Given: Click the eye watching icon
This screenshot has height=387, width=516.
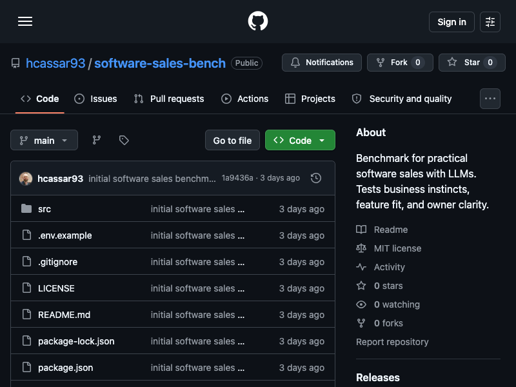Looking at the screenshot, I should [361, 304].
